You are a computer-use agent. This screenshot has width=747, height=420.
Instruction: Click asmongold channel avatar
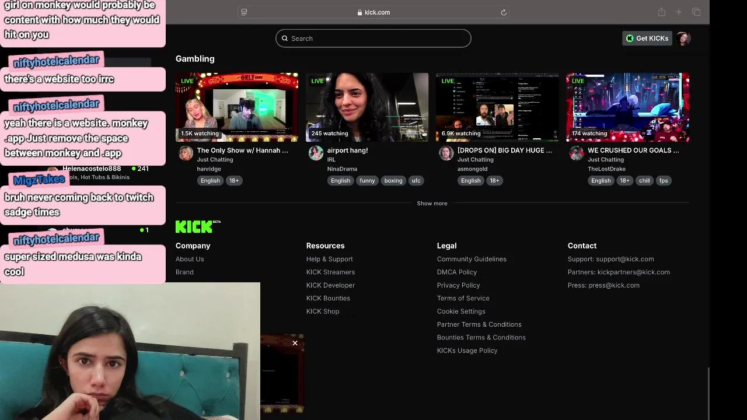(446, 153)
